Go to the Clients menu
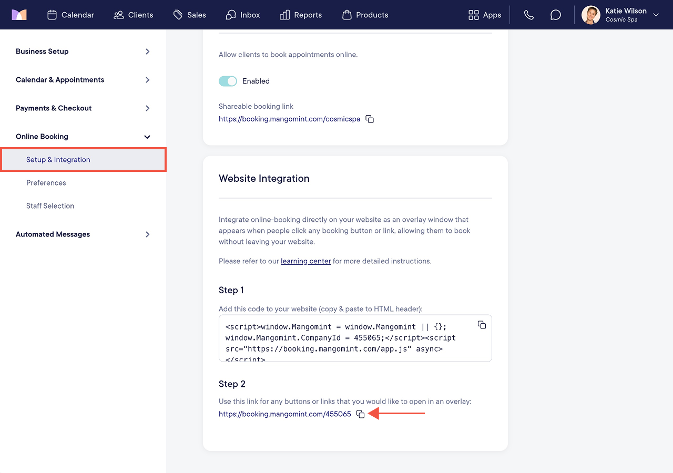Screen dimensions: 673x473 click(x=141, y=15)
